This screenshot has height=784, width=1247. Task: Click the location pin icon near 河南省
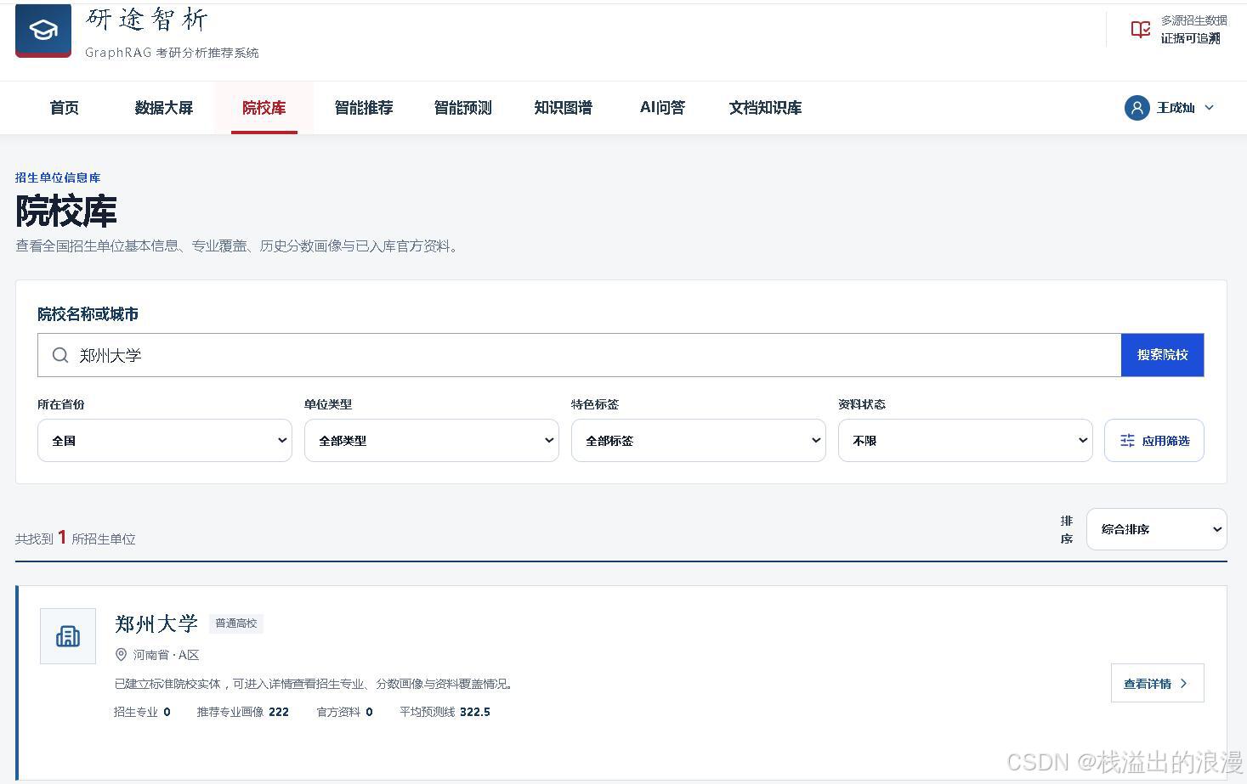[x=121, y=655]
